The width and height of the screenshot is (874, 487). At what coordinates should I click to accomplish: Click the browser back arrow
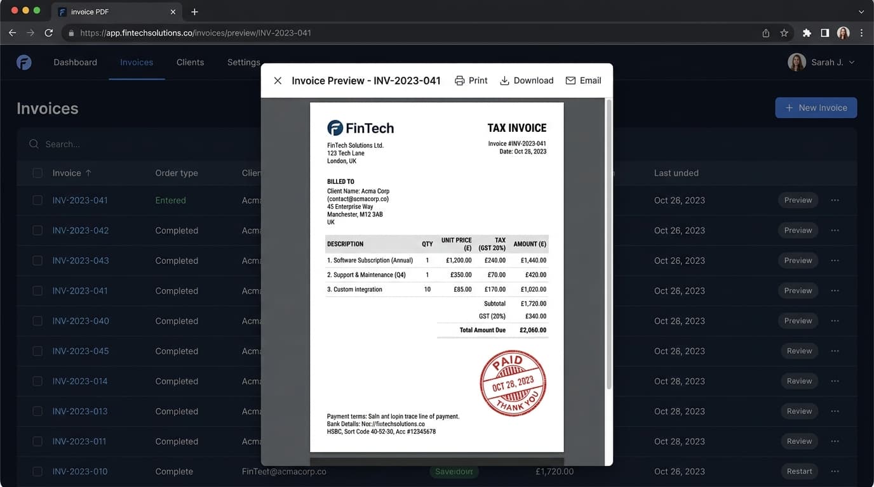[x=12, y=32]
